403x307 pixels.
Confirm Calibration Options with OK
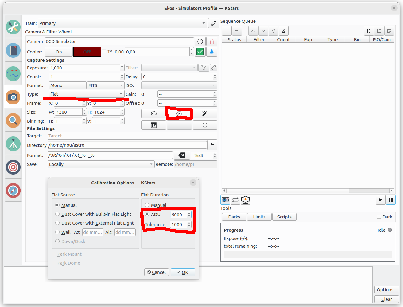click(183, 272)
